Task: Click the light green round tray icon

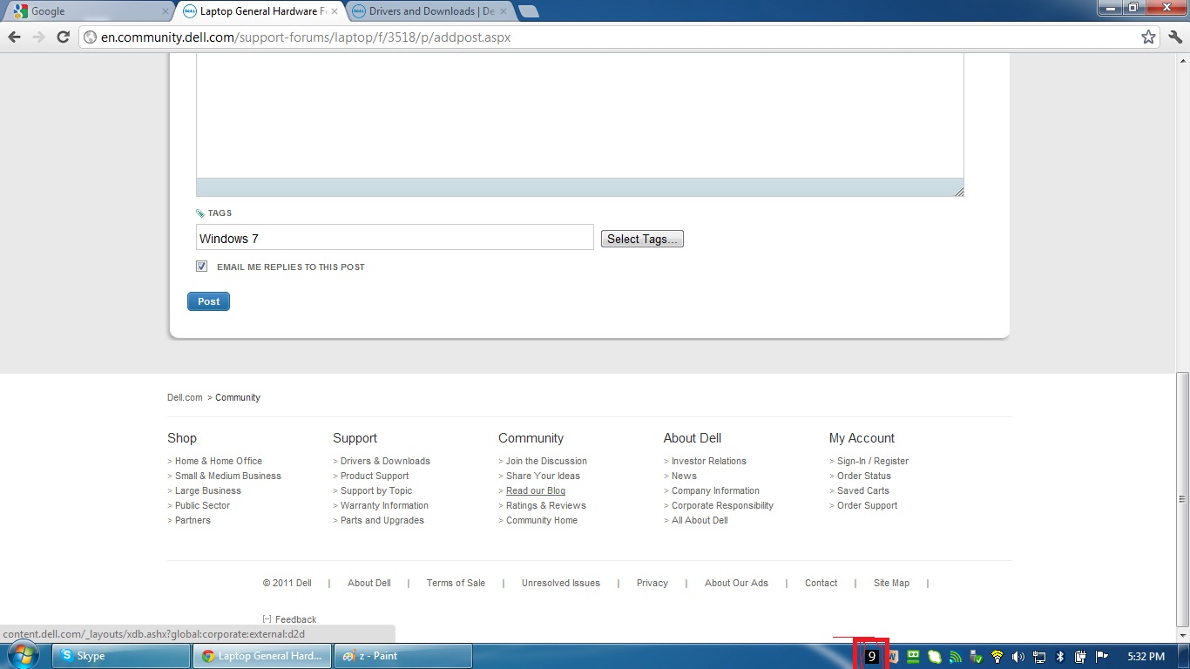Action: point(935,657)
